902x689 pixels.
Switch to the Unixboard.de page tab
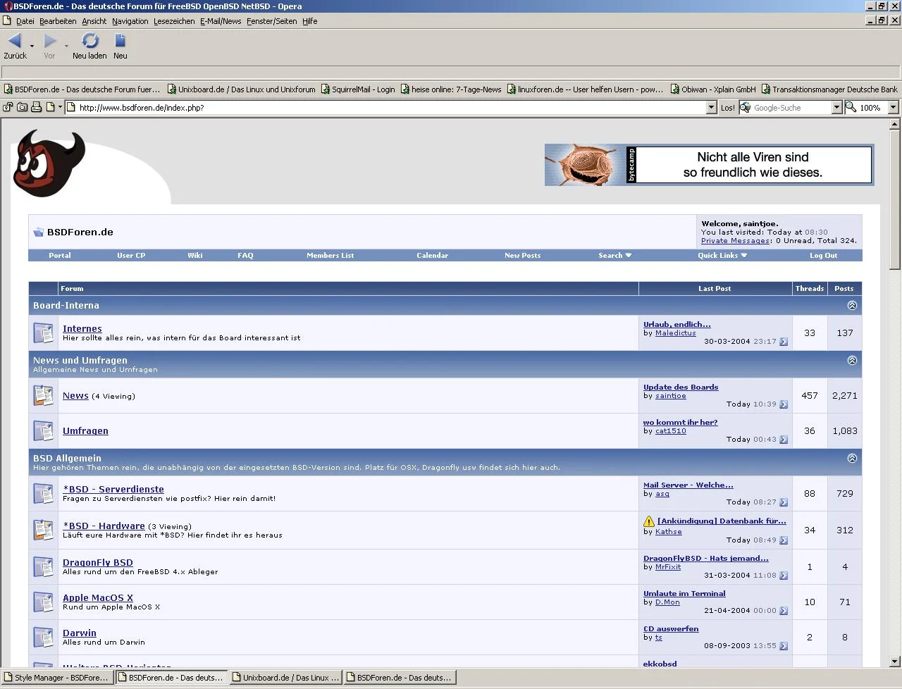[x=286, y=678]
